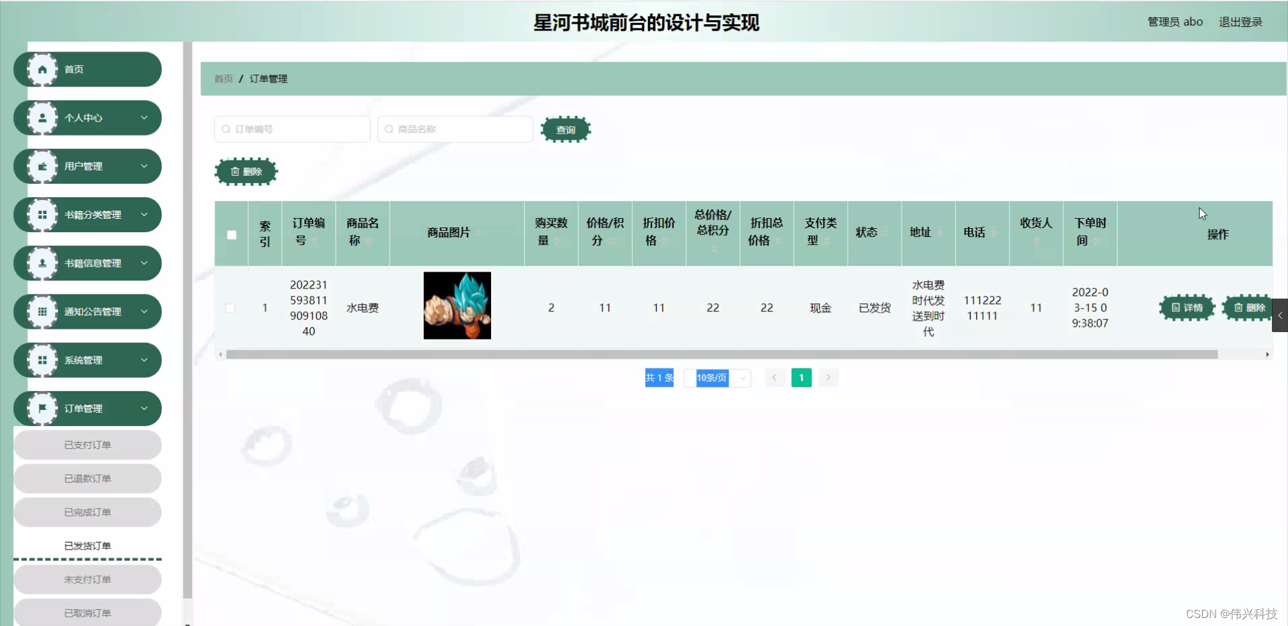Click the 商品名称 search input field
This screenshot has width=1288, height=626.
[455, 129]
